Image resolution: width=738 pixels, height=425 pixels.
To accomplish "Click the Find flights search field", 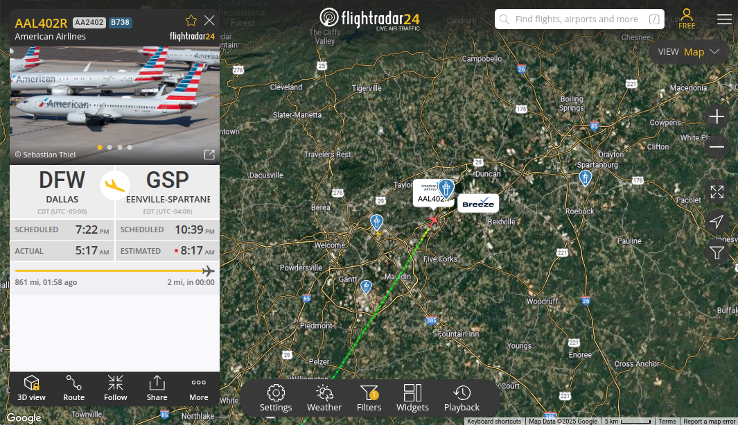I will coord(579,19).
